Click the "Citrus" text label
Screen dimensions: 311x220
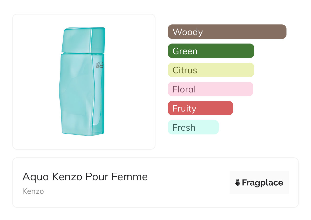[x=185, y=70]
